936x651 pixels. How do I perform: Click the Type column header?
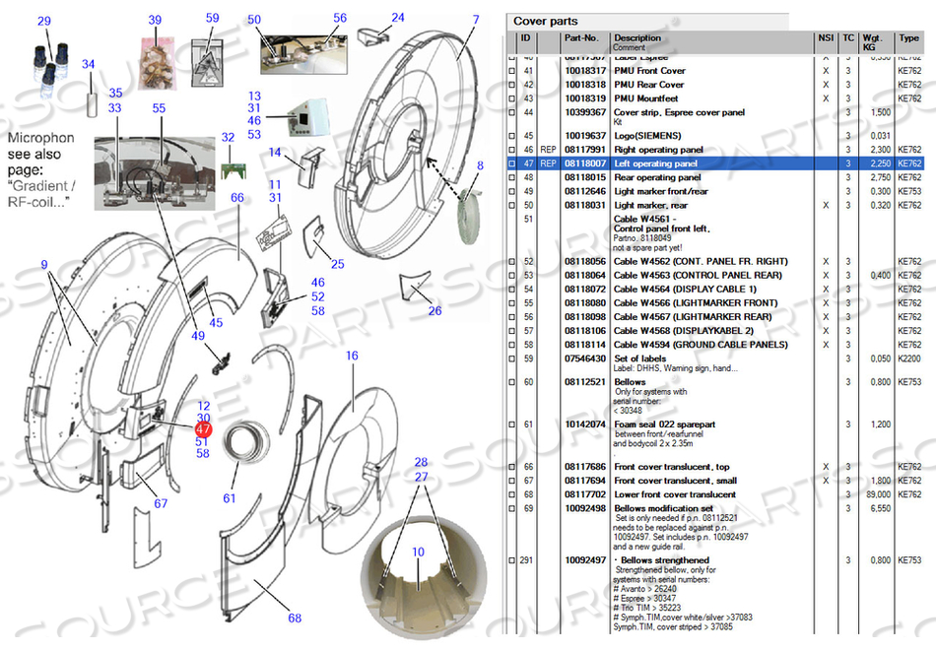pos(907,38)
